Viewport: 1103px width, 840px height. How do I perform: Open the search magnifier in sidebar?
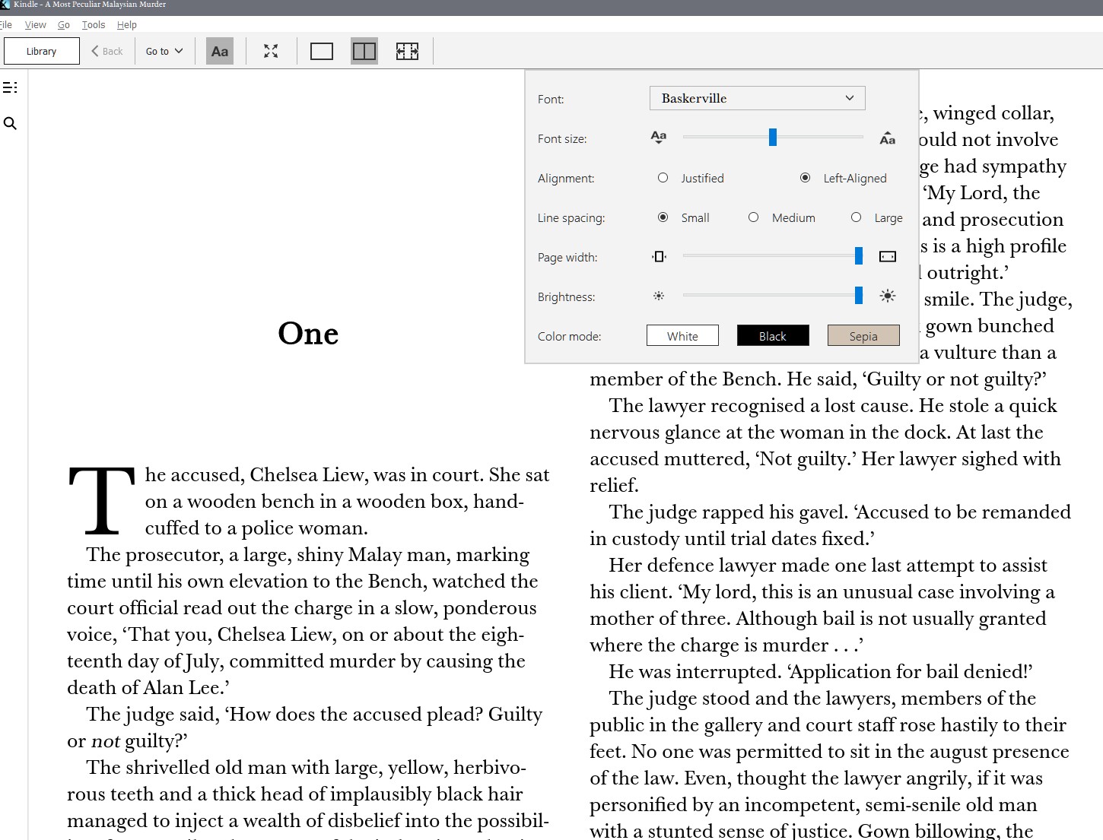[x=10, y=123]
